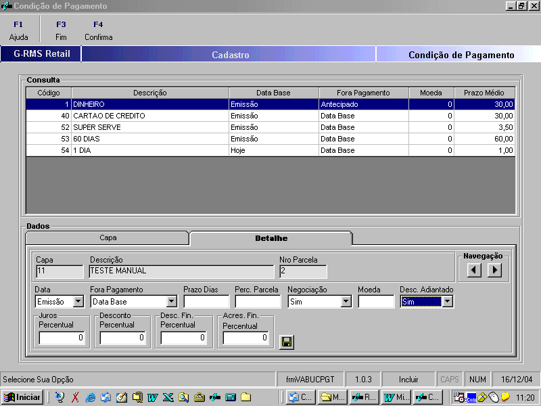
Task: Click the floppy disk save icon
Action: tap(287, 342)
